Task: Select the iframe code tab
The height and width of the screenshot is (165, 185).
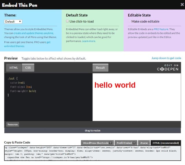Action: [144, 143]
